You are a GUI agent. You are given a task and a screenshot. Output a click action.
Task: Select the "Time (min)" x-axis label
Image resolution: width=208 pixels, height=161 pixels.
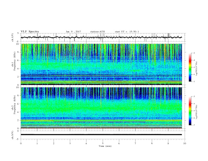point(105,146)
